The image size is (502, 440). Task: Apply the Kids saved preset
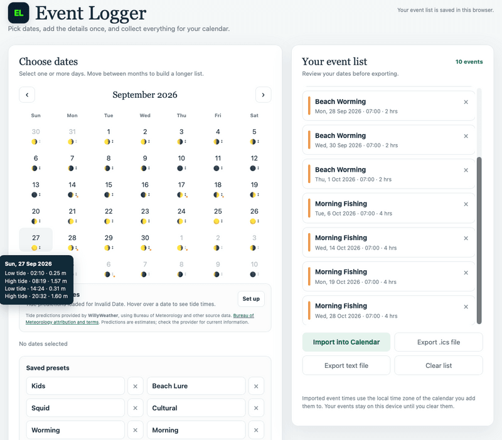coord(75,386)
